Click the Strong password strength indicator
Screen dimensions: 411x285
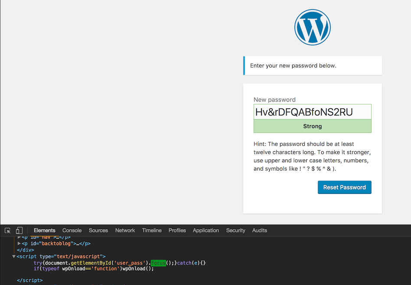pos(313,126)
